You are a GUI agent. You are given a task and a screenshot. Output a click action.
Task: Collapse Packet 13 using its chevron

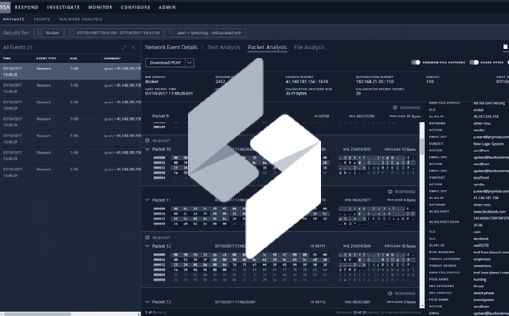[x=147, y=301]
